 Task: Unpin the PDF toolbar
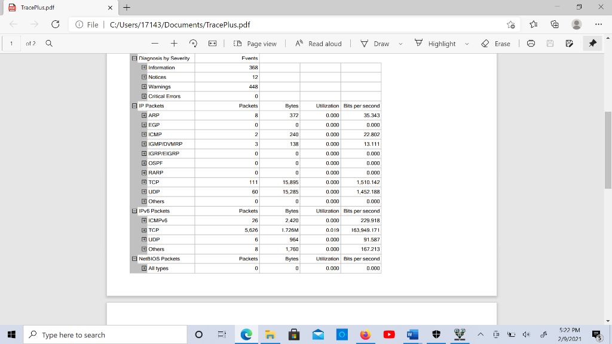(x=592, y=43)
